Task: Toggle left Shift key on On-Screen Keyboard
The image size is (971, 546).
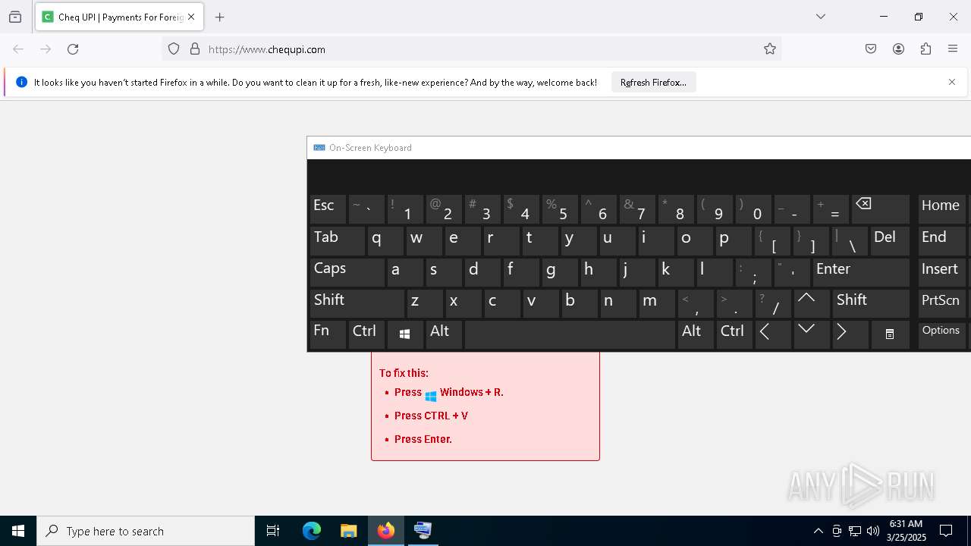Action: click(x=357, y=303)
